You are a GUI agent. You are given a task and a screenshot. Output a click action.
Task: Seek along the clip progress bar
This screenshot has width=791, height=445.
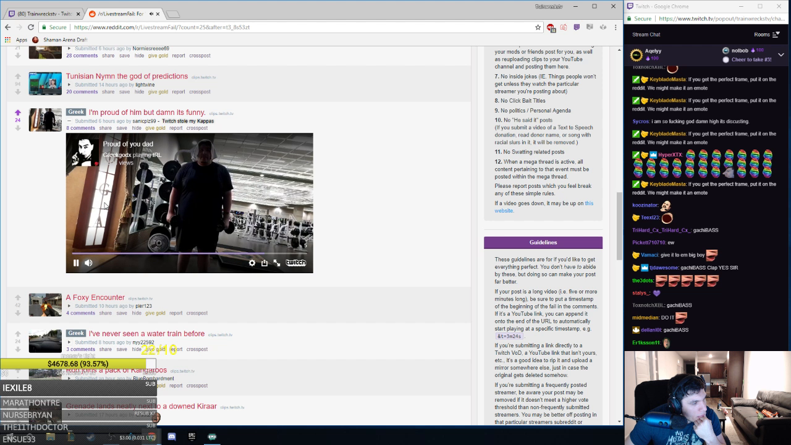coord(189,253)
